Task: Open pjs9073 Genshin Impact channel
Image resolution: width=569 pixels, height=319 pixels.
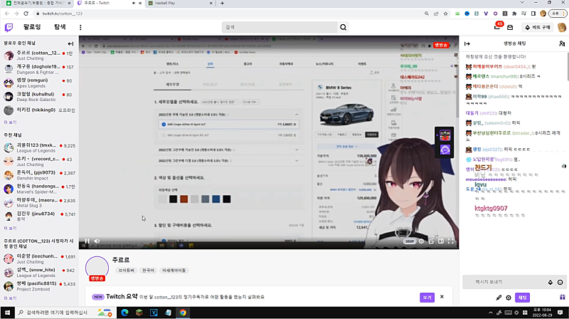Action: [39, 175]
